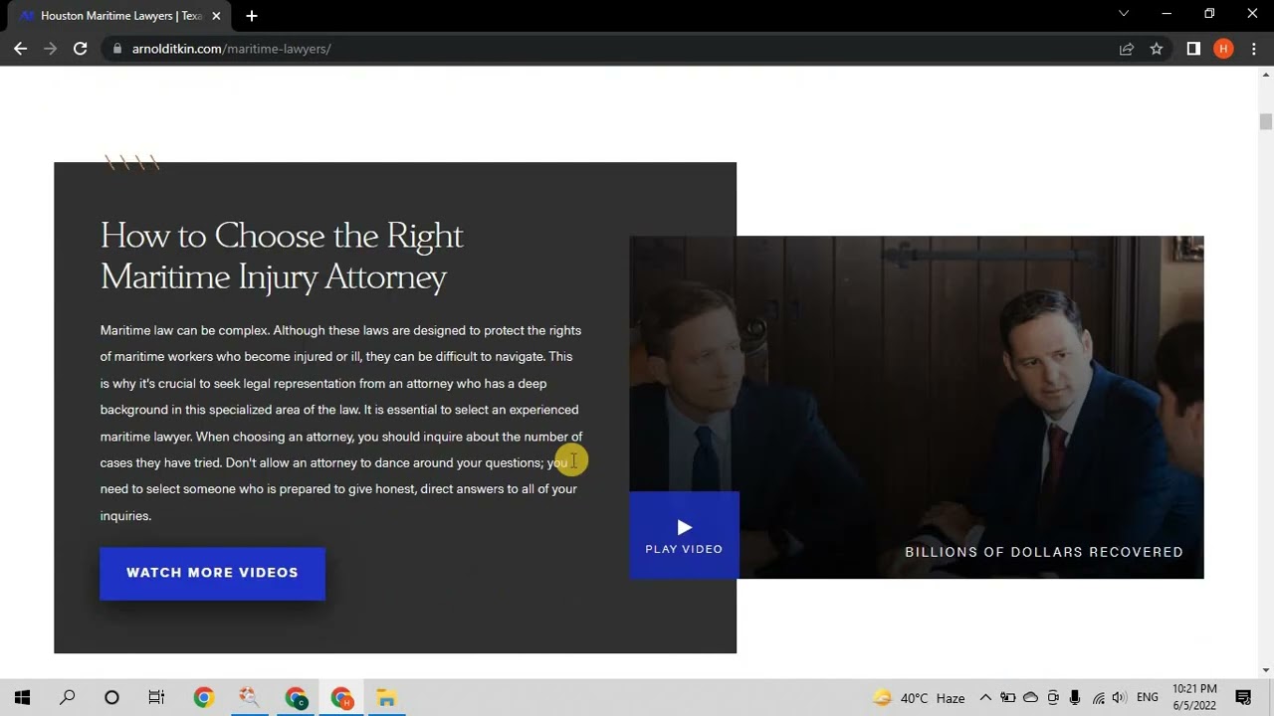The height and width of the screenshot is (716, 1274).
Task: Open the Chrome side panel
Action: pyautogui.click(x=1193, y=49)
